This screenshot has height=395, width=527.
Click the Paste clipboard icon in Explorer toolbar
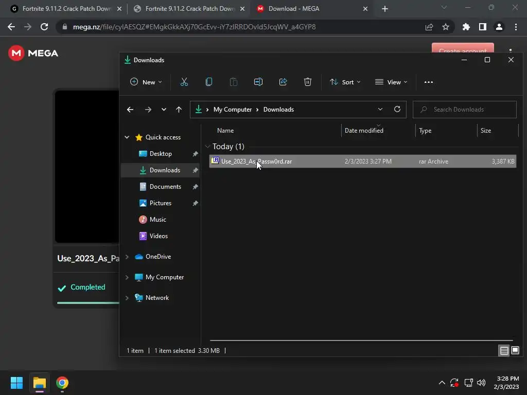pyautogui.click(x=233, y=82)
